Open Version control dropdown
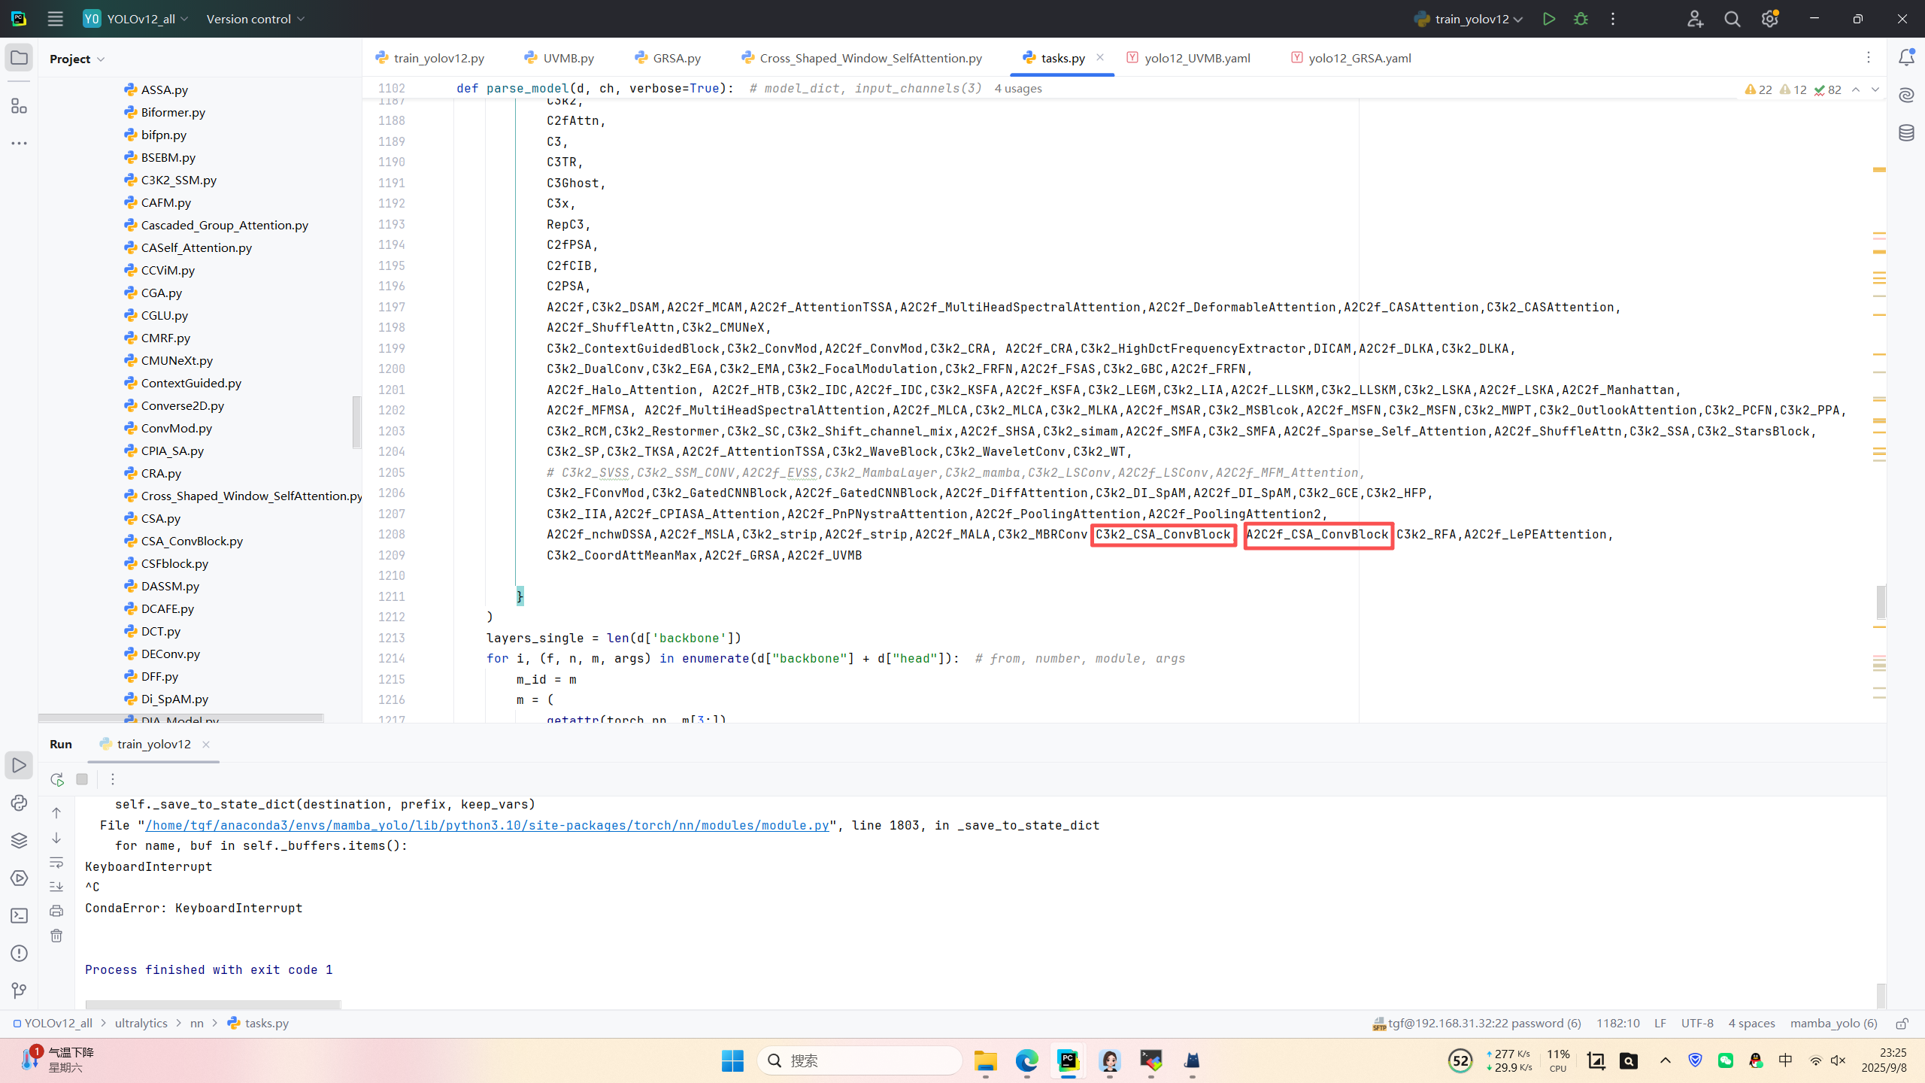The image size is (1925, 1083). click(256, 19)
